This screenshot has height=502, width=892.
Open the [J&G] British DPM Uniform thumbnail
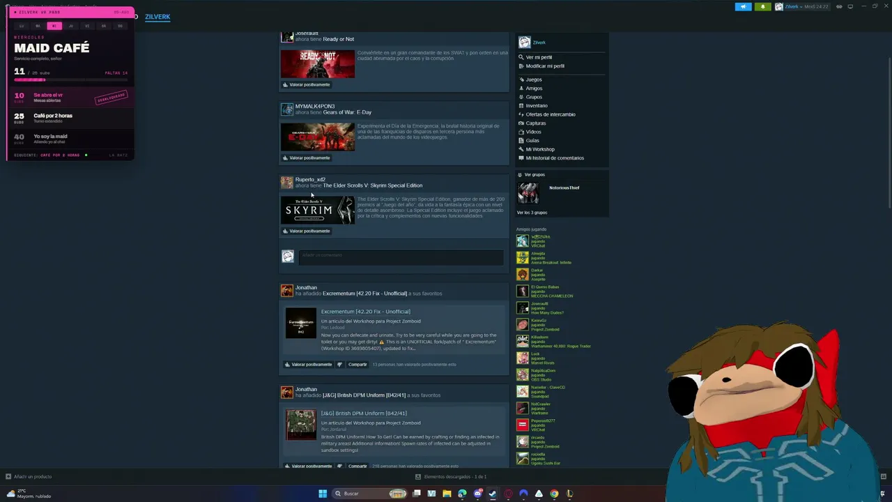coord(301,425)
